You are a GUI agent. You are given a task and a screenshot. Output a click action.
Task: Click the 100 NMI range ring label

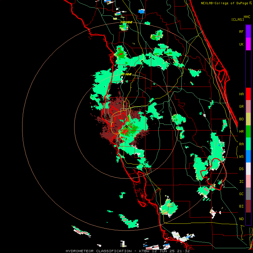tap(126, 22)
